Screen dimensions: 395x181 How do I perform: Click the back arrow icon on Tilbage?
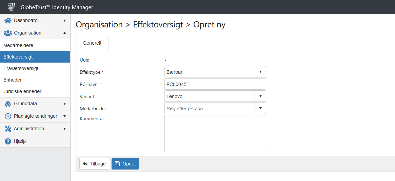[85, 164]
